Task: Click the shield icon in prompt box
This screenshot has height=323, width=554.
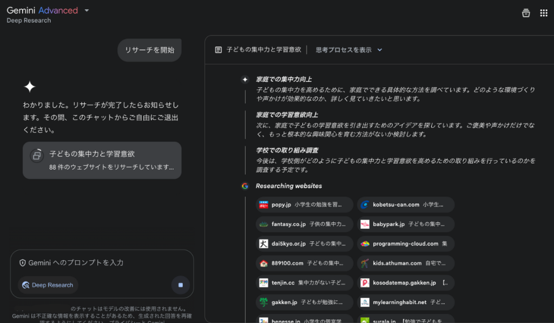Action: point(23,263)
